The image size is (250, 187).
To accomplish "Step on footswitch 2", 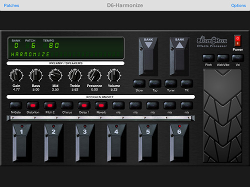I will [53, 143].
